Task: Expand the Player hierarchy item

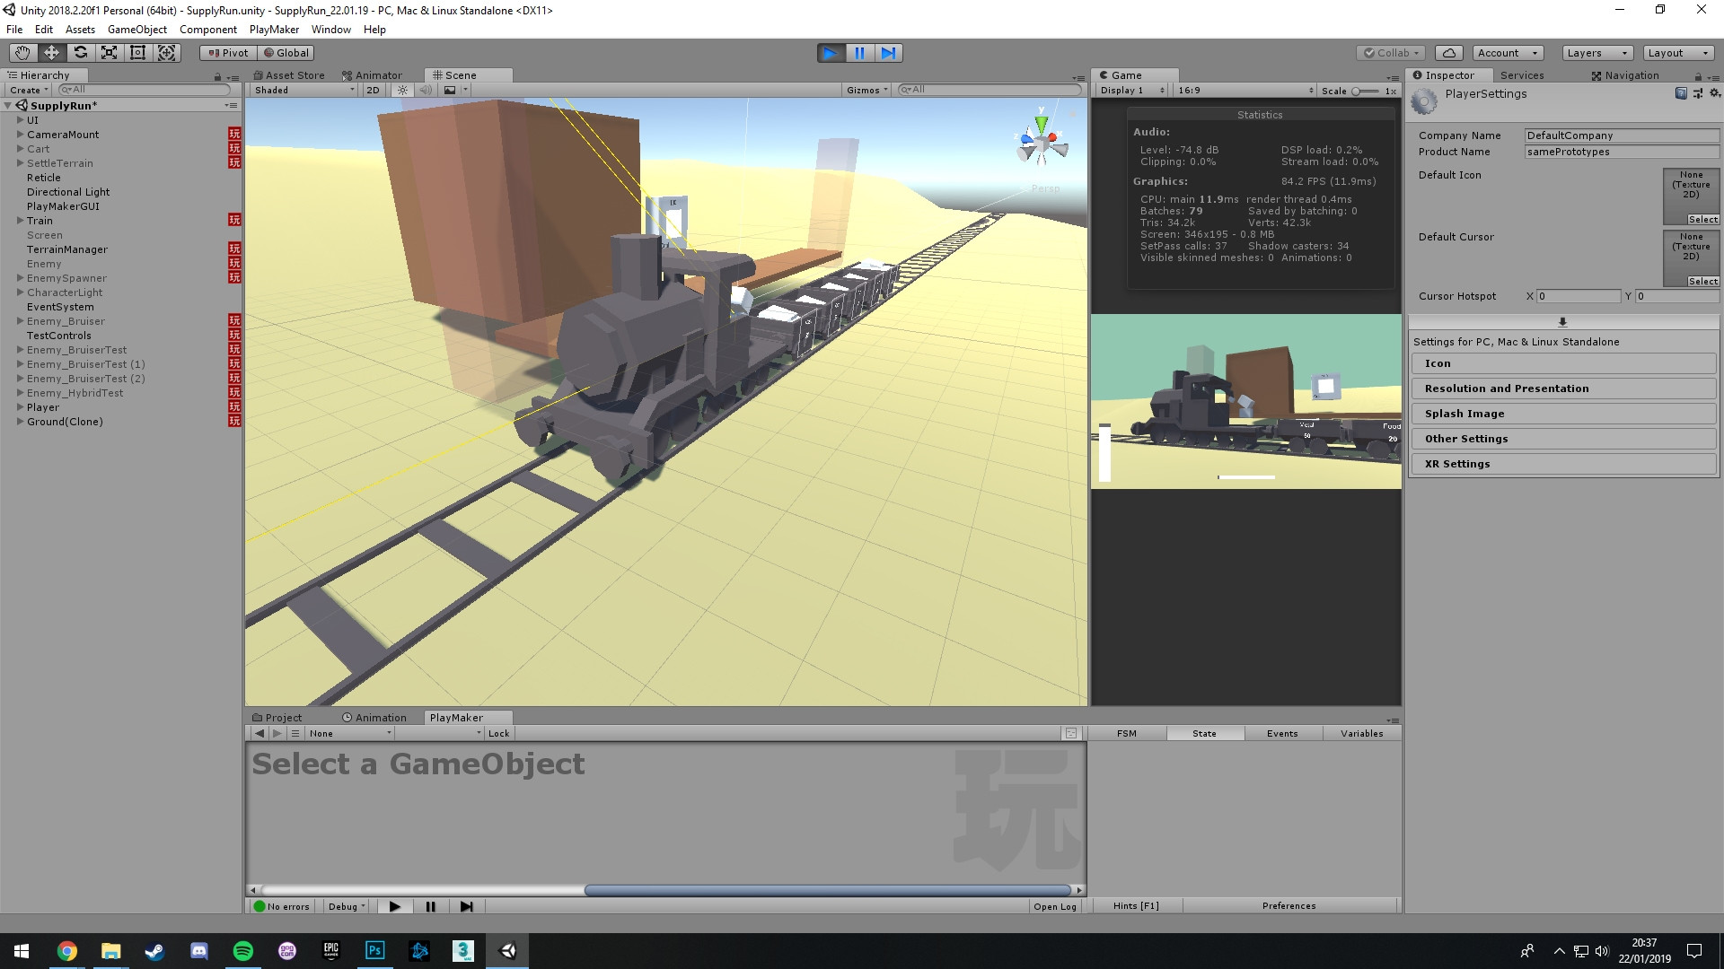Action: point(20,407)
